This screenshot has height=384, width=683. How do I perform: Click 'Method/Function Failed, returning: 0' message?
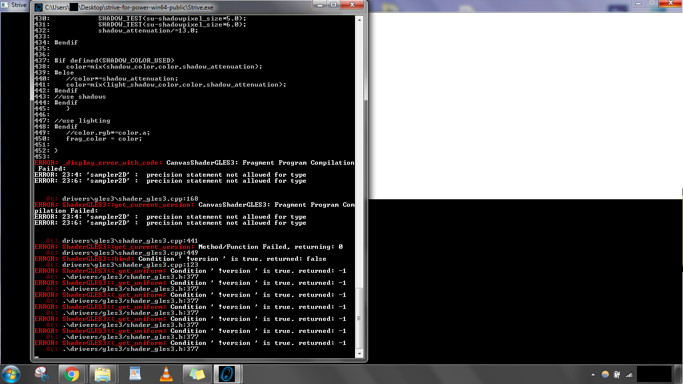coord(270,247)
